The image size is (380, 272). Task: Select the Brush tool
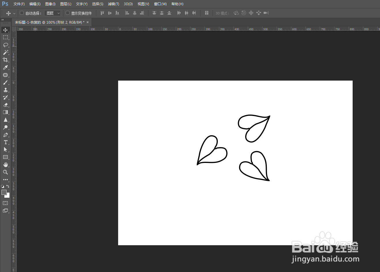pyautogui.click(x=5, y=82)
